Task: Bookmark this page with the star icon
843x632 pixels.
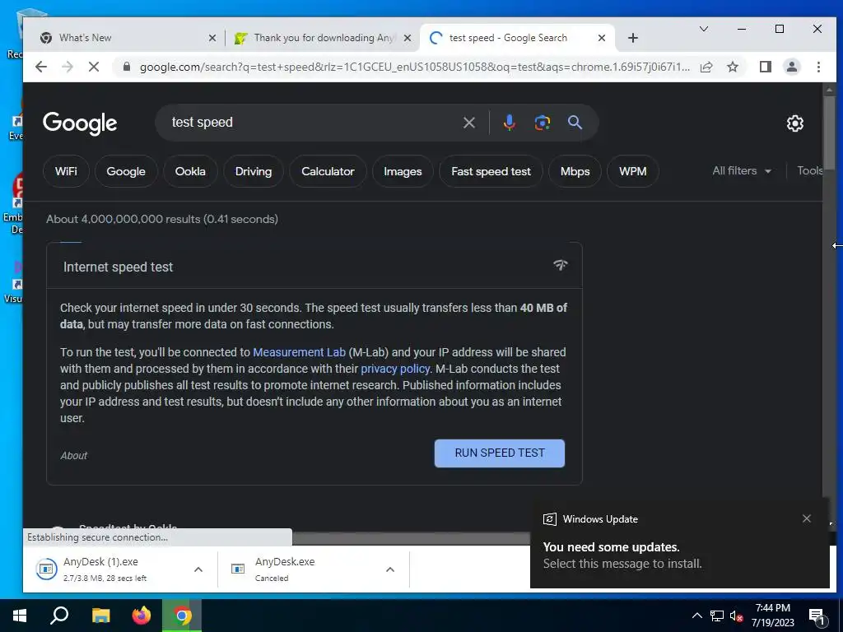Action: pos(732,67)
